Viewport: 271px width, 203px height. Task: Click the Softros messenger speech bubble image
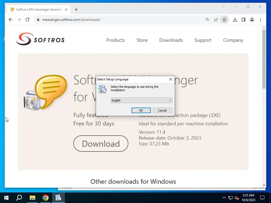pyautogui.click(x=46, y=93)
